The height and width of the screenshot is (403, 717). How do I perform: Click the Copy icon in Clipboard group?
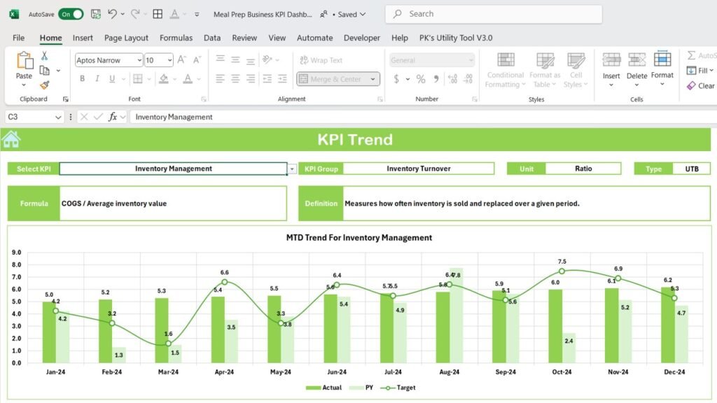43,71
